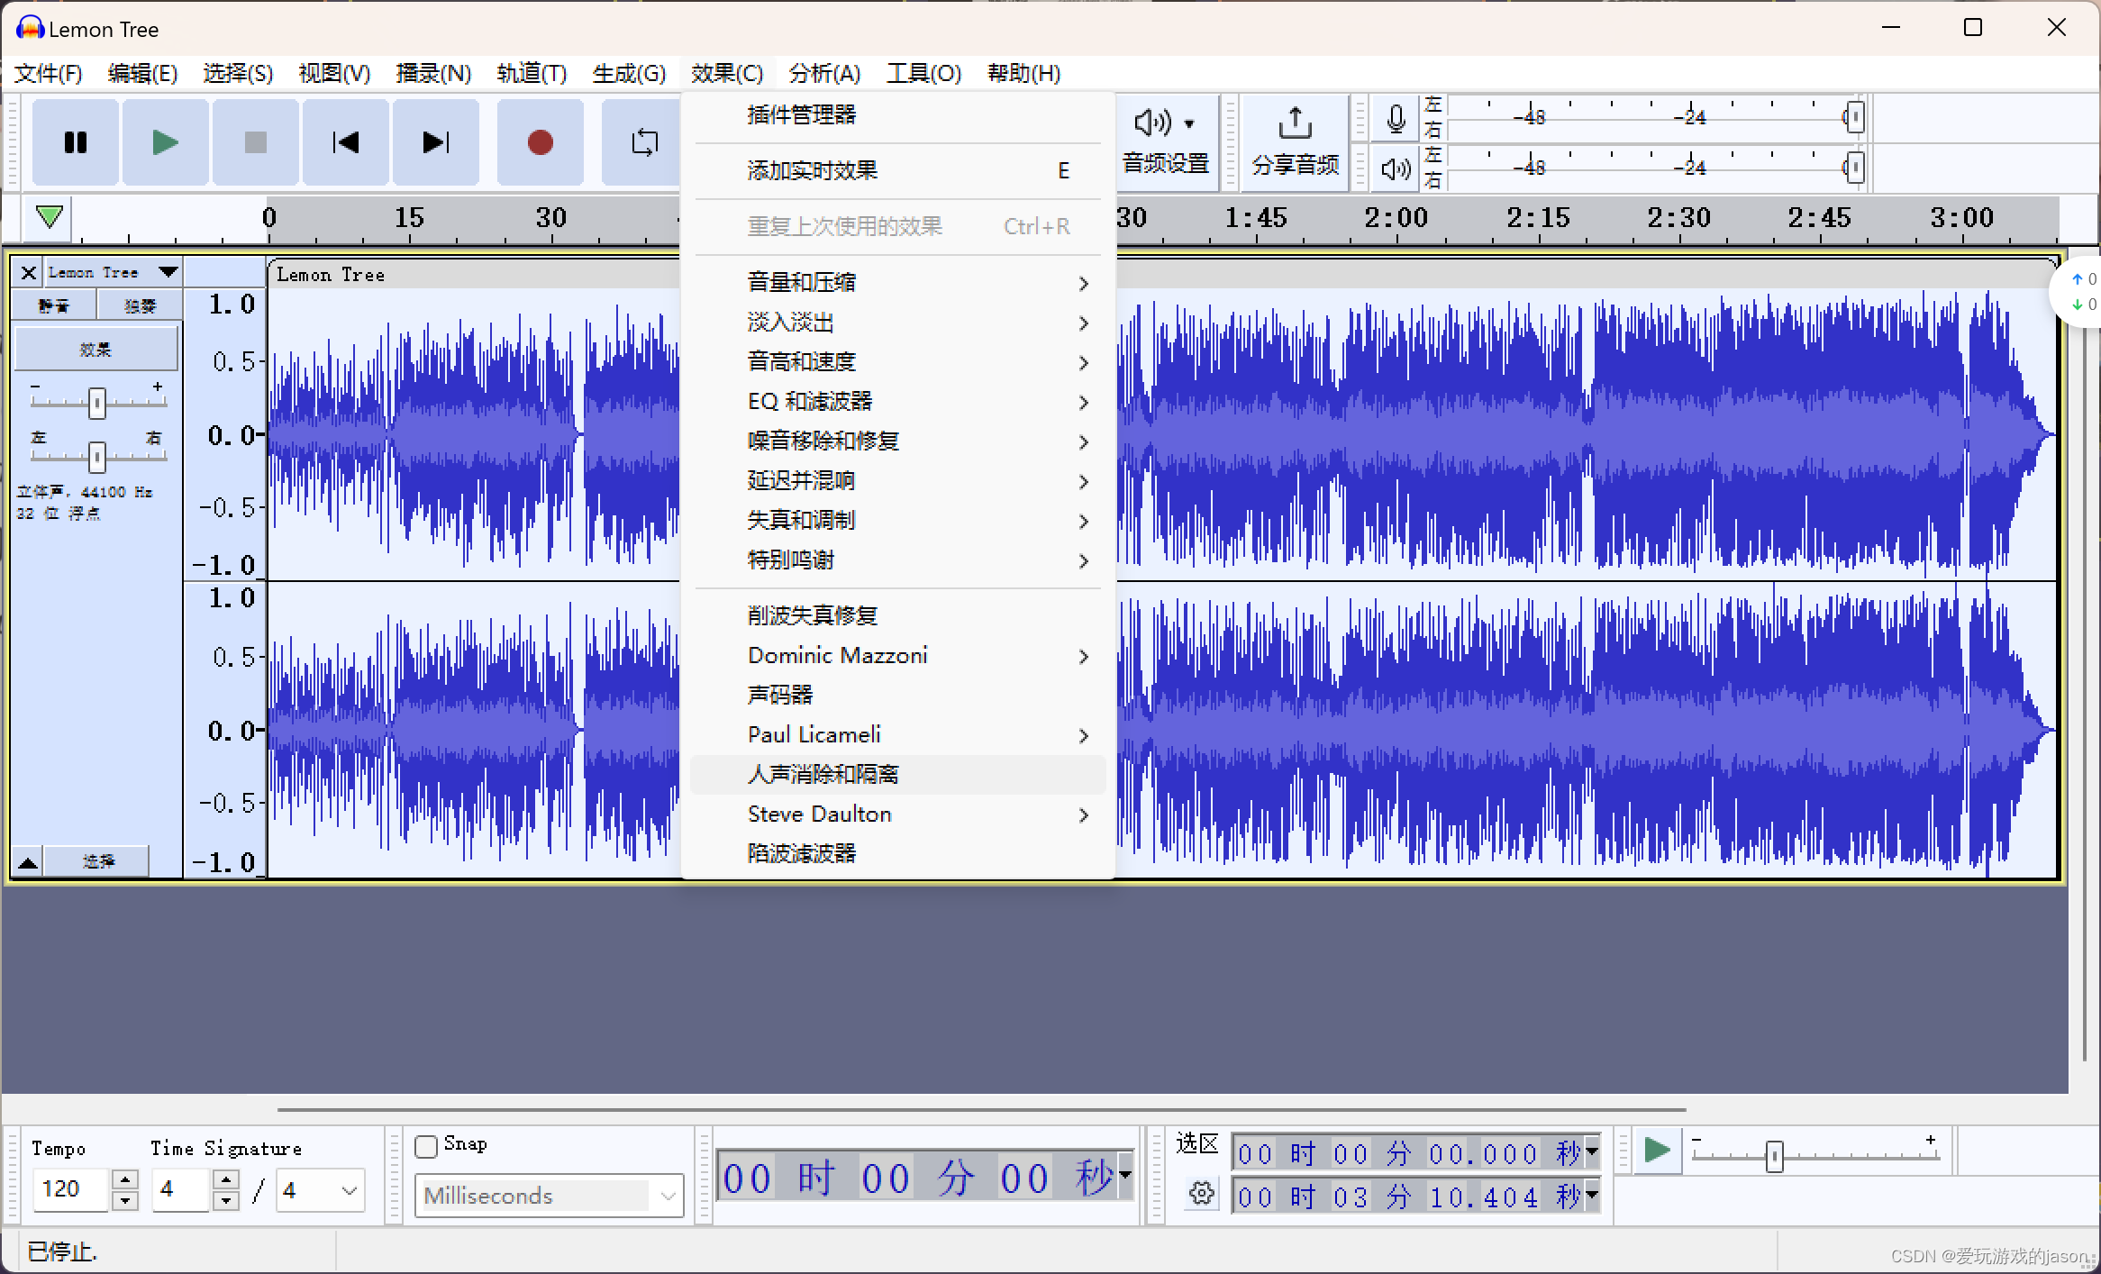Viewport: 2101px width, 1274px height.
Task: Open selection settings gear icon
Action: click(1201, 1195)
